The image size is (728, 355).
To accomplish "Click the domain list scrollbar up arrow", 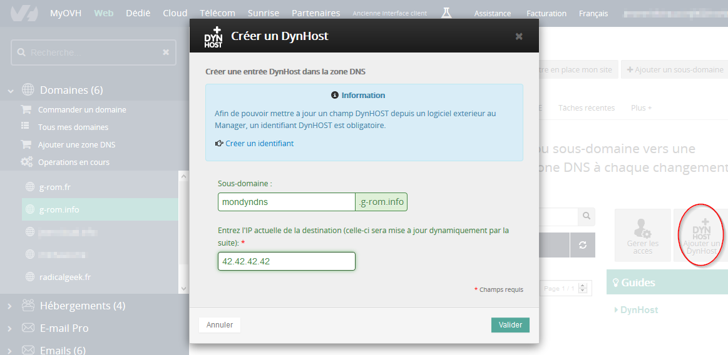I will click(183, 177).
